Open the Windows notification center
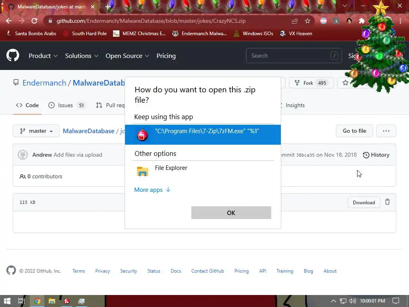This screenshot has height=307, width=409. 396,301
